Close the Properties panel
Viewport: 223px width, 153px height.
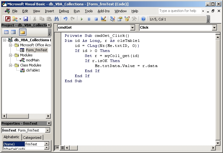[x=49, y=123]
